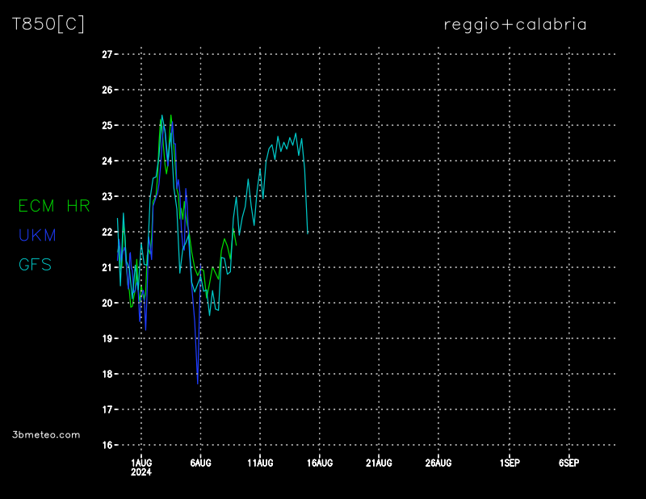Pick the 16AUG date tick label

pos(320,463)
